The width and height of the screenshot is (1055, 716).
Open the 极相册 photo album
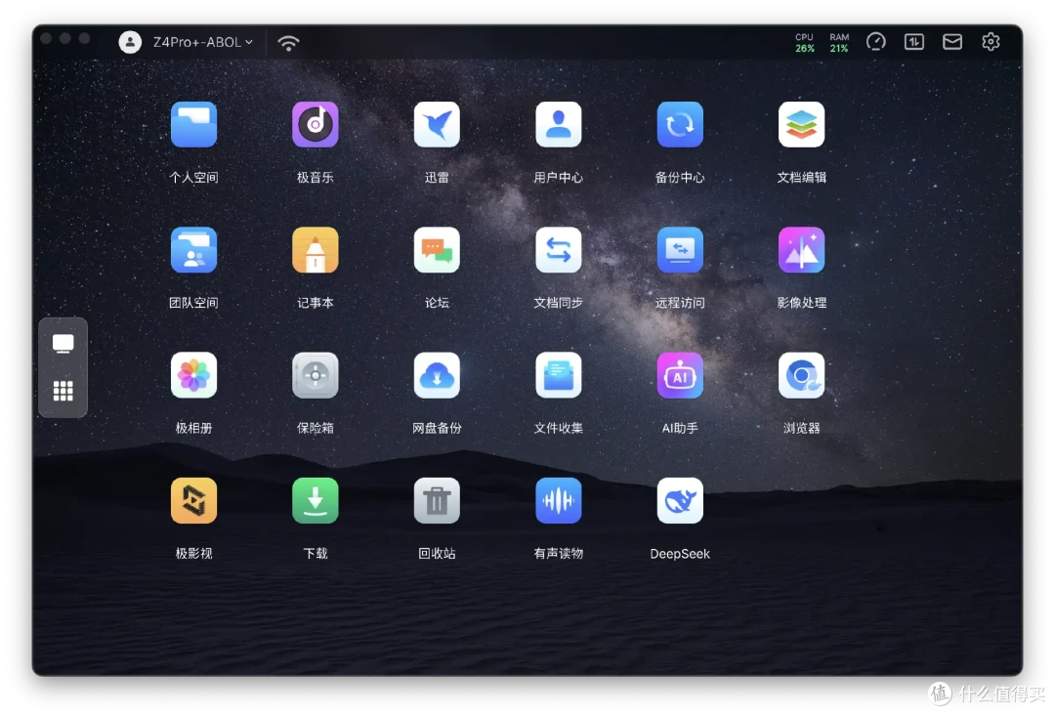[193, 375]
